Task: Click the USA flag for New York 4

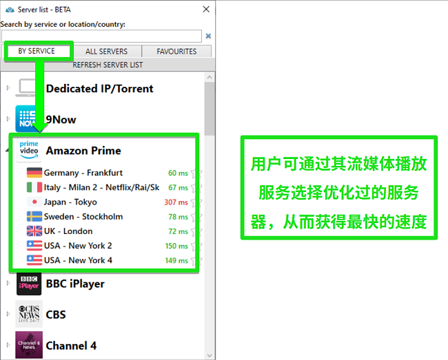Action: (x=34, y=260)
